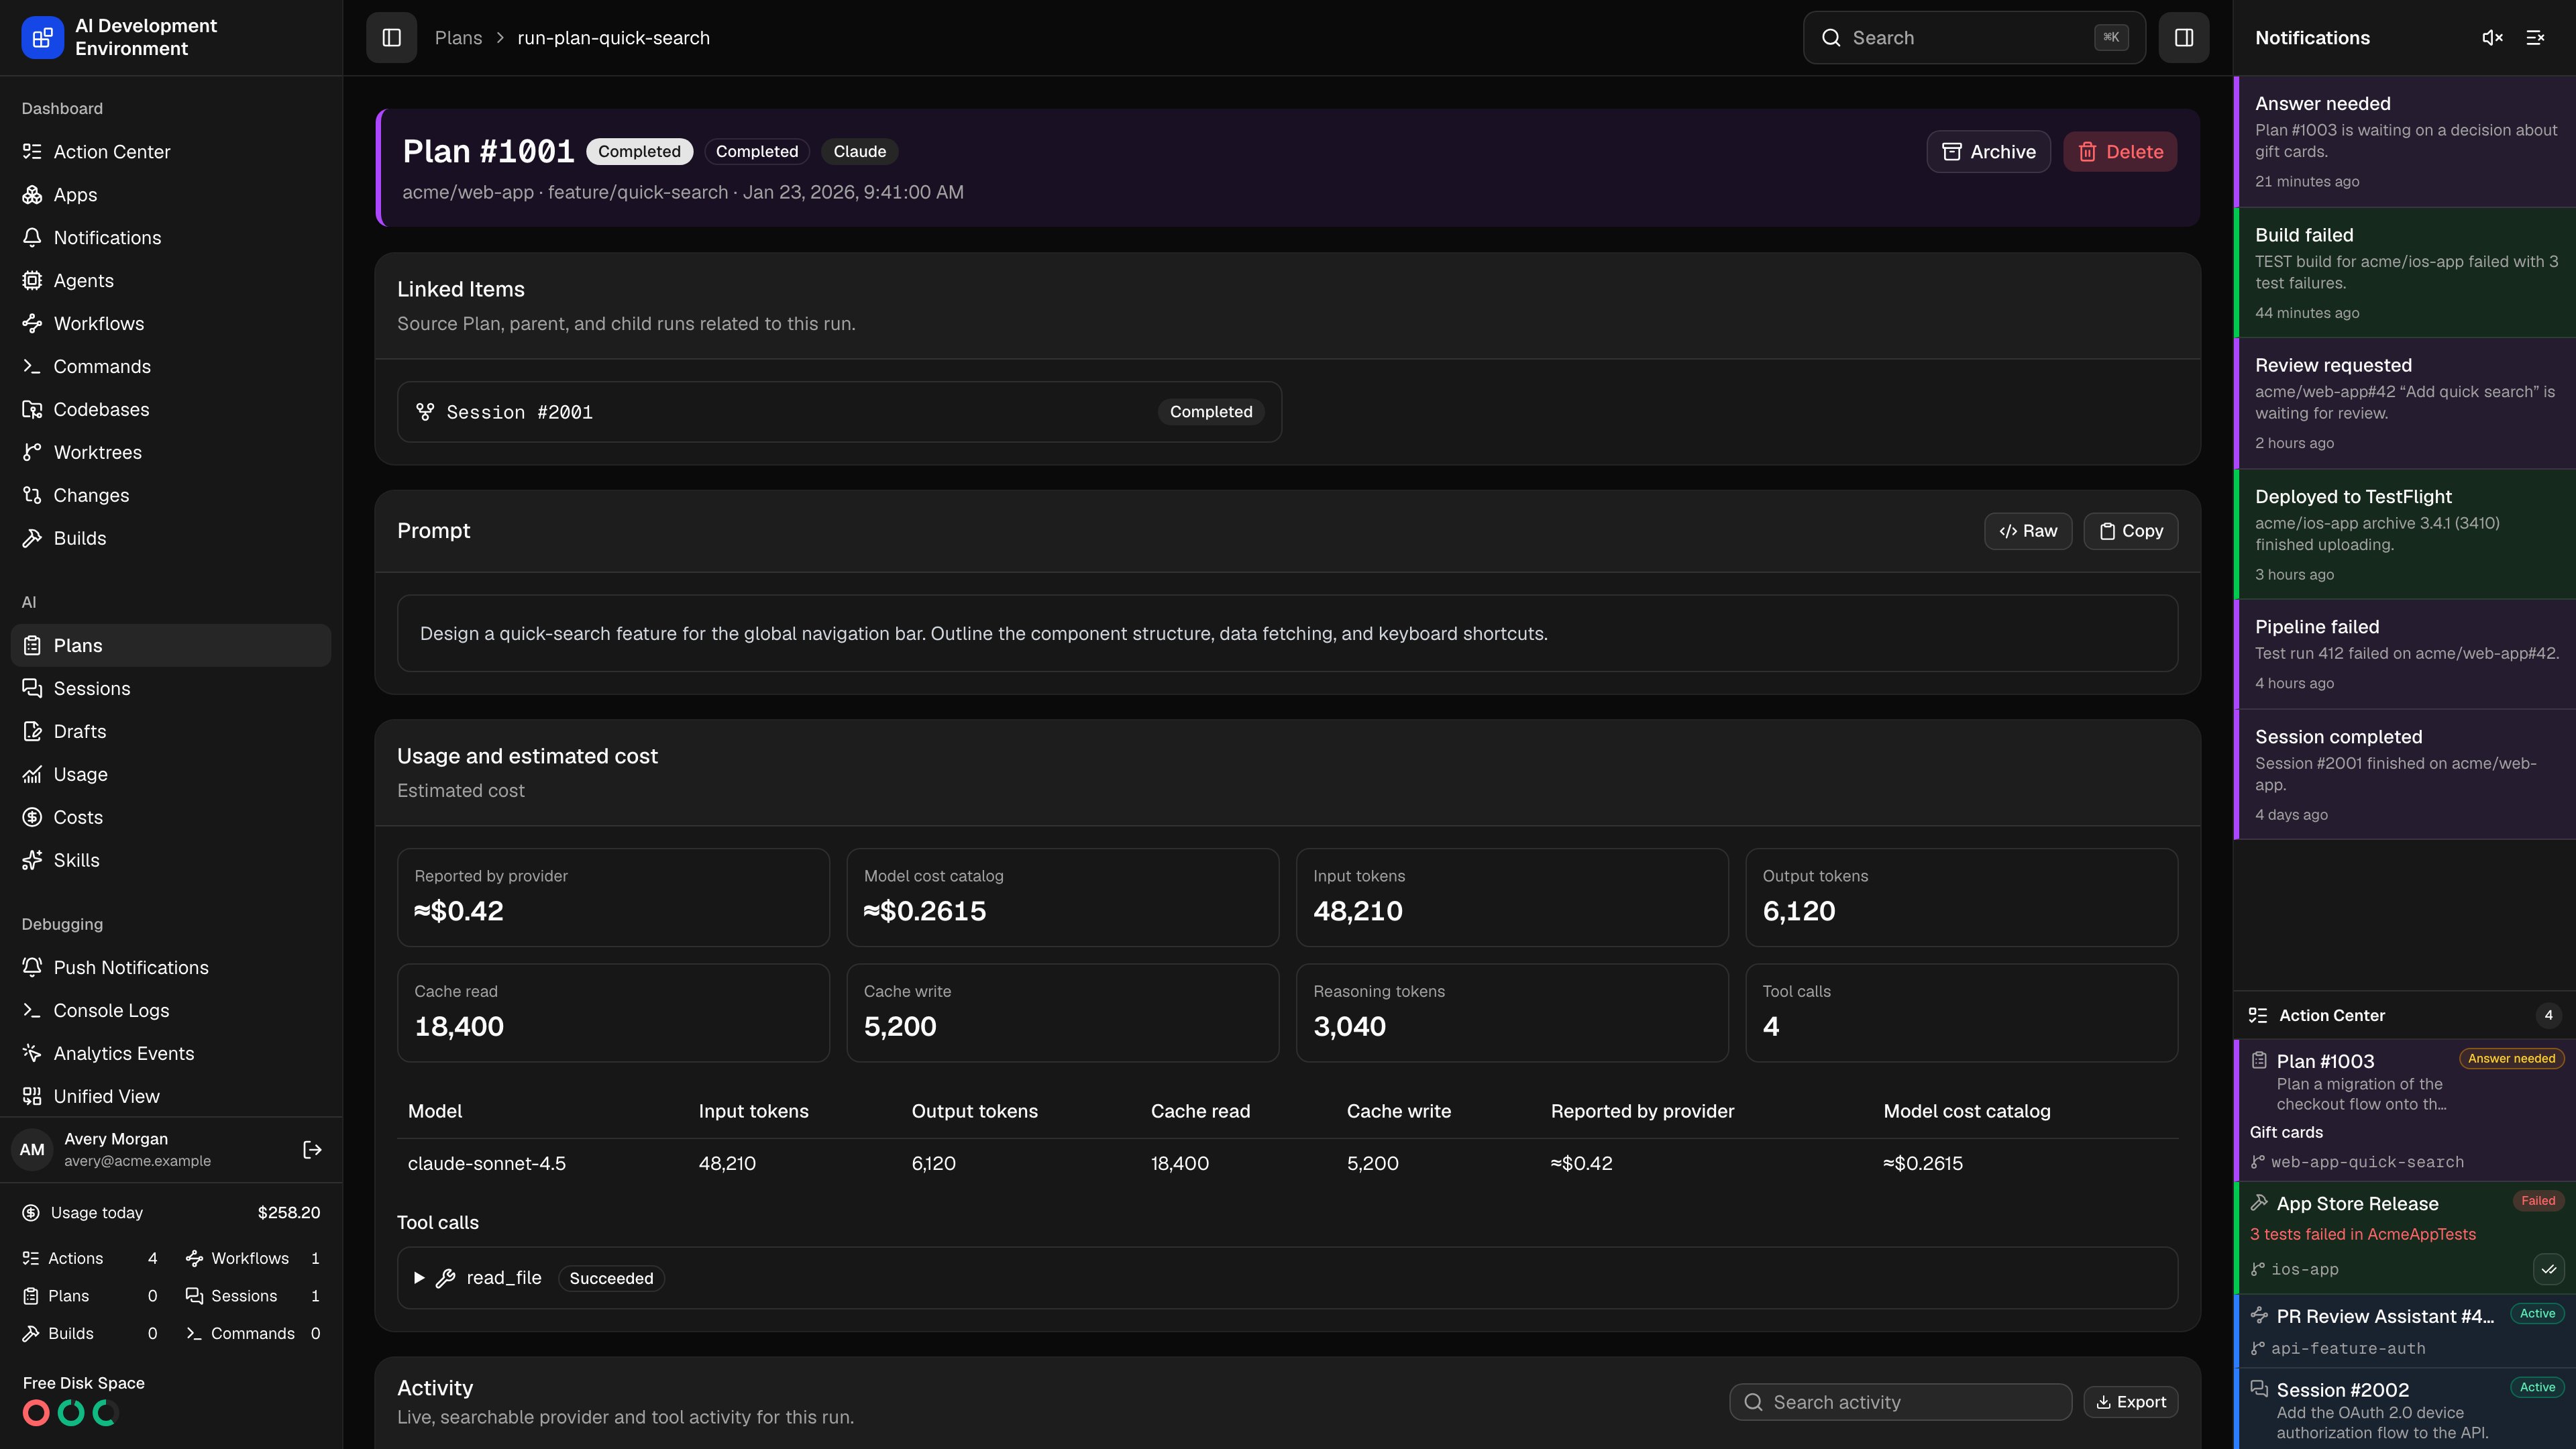Click the Console Logs terminal icon

(x=32, y=1011)
